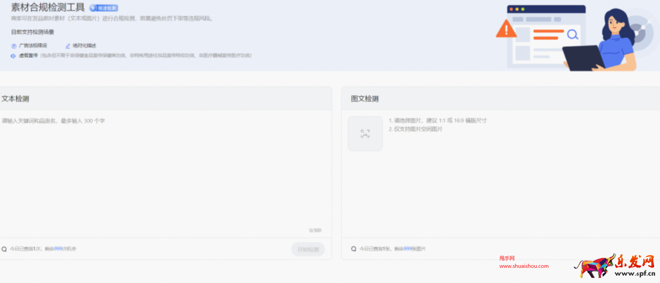Click the query count icon in 文本检测 footer
Viewport: 660px width, 283px height.
click(4, 249)
